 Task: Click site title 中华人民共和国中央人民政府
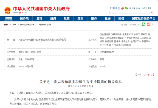coord(41,9)
